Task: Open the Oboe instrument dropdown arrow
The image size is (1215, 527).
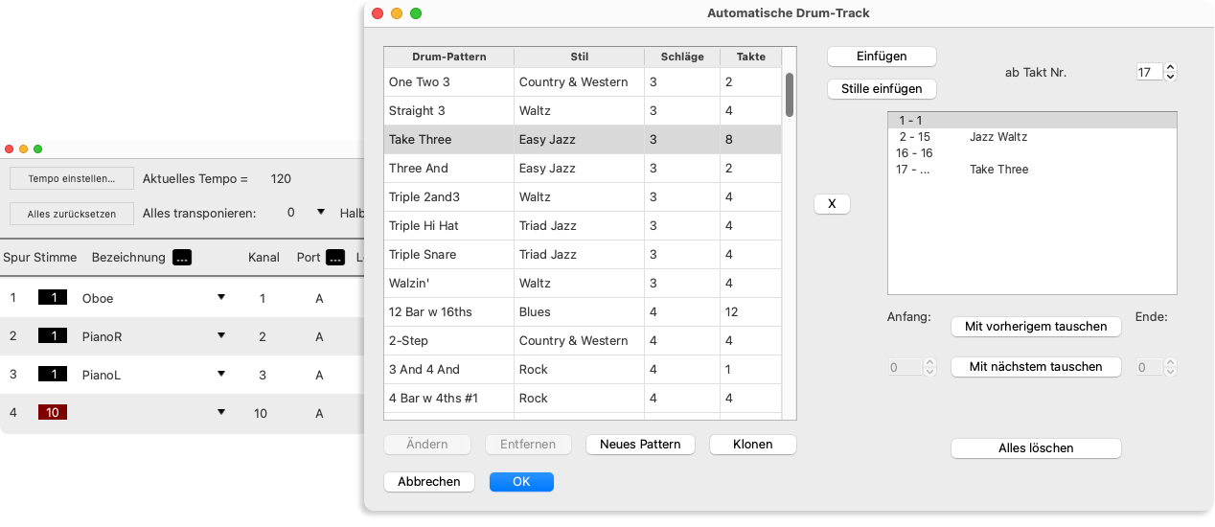Action: tap(221, 298)
